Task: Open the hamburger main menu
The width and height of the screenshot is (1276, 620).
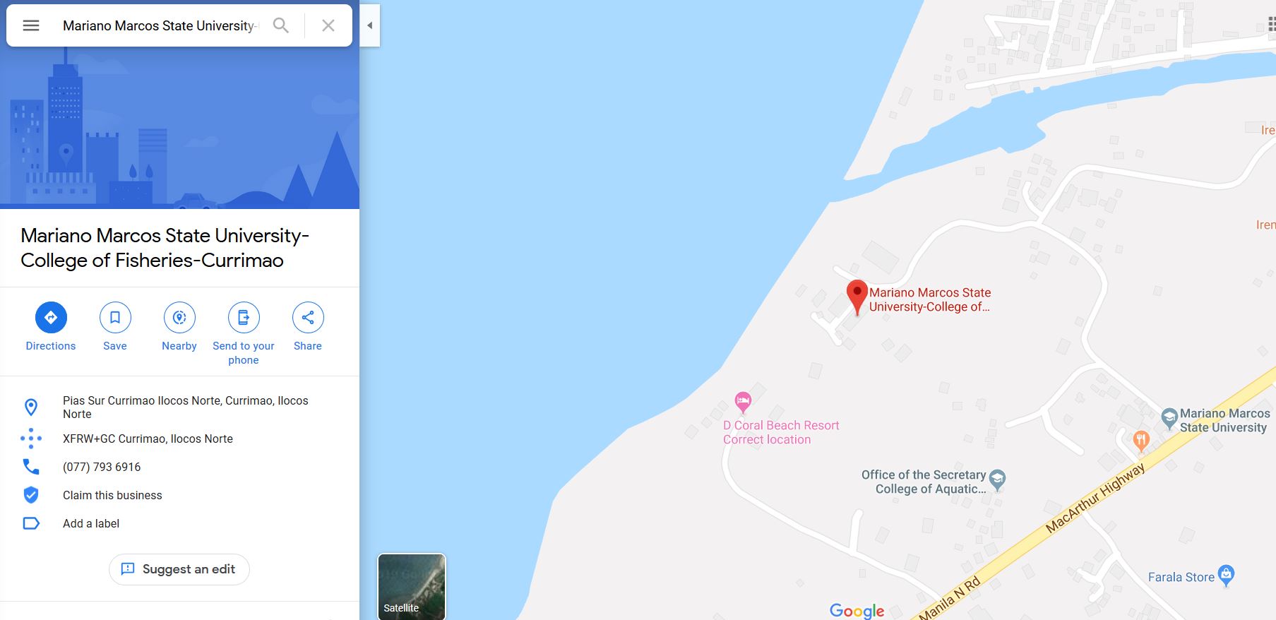Action: [x=31, y=25]
